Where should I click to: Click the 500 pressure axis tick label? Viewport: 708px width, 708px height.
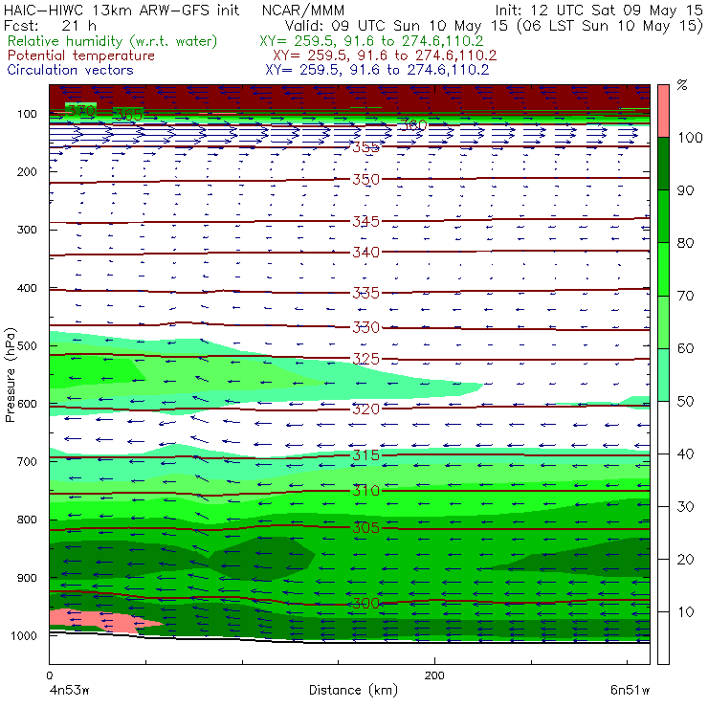coord(27,346)
